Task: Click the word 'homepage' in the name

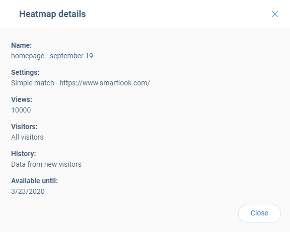Action: pos(28,56)
